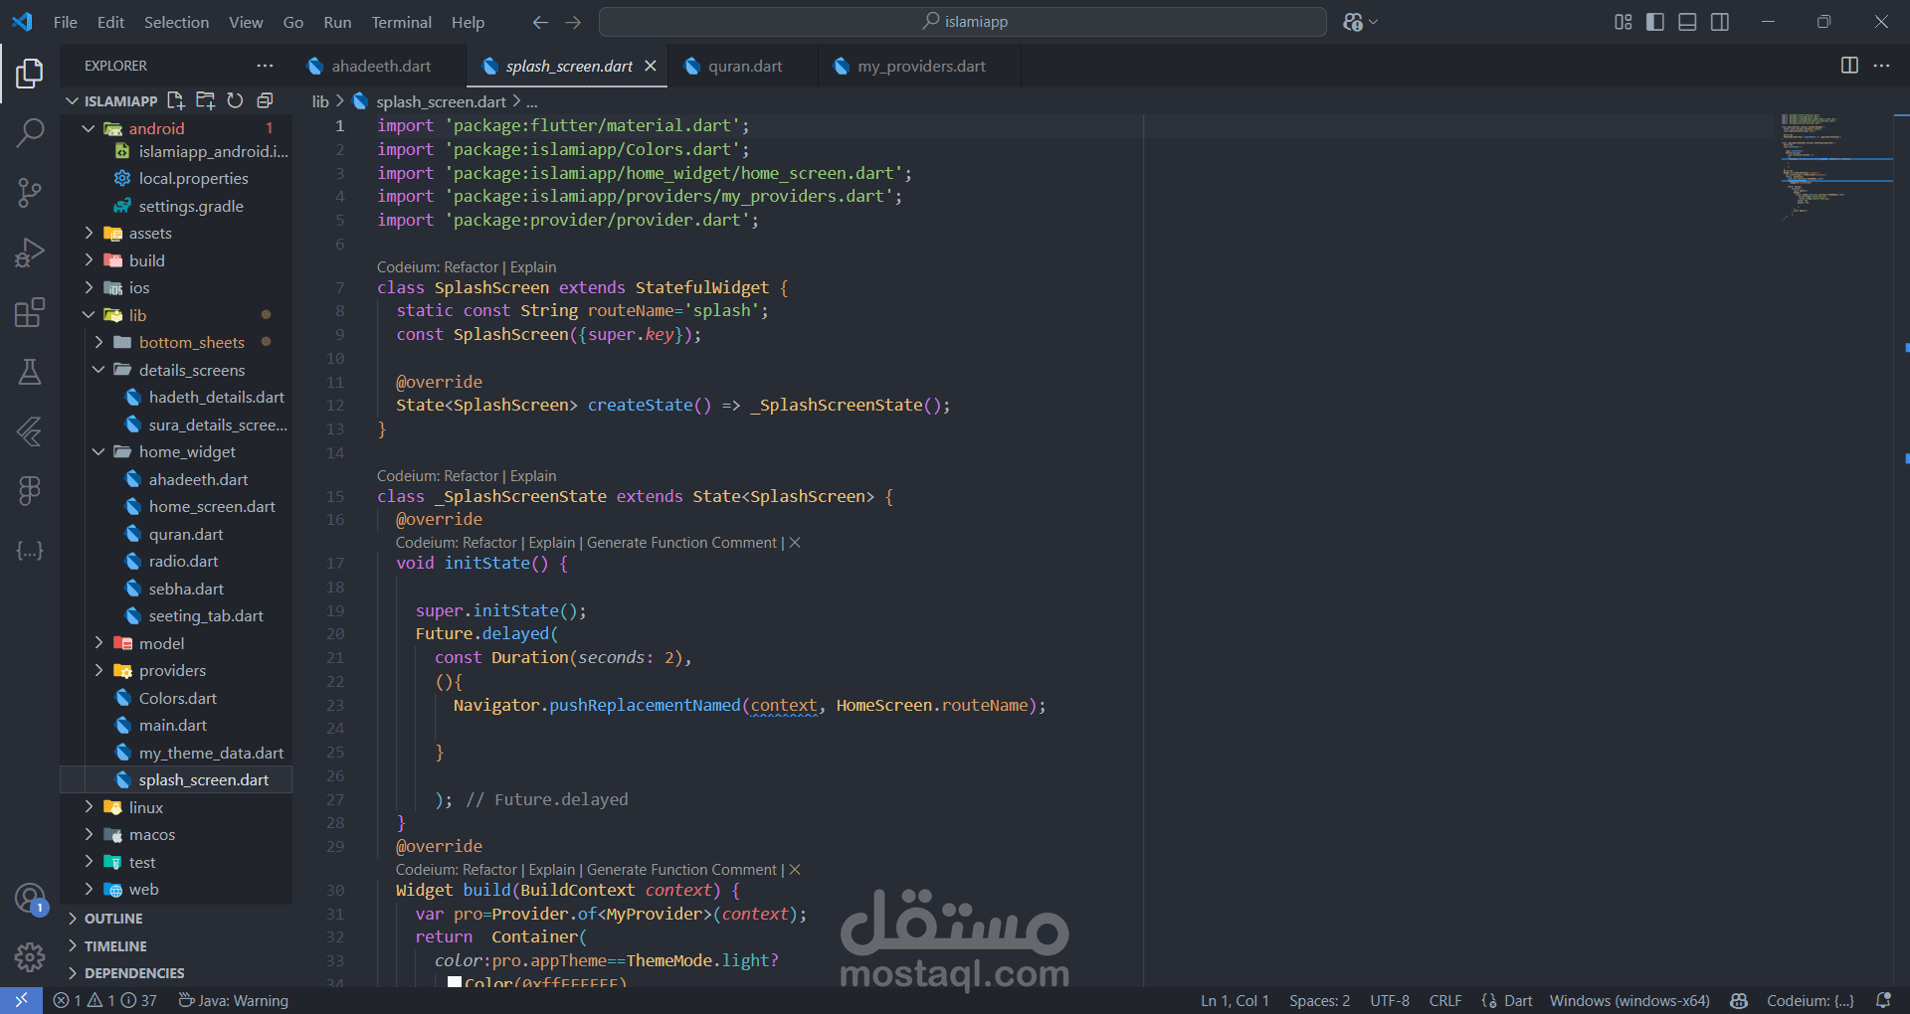Open the Explorer view in activity bar
This screenshot has height=1014, width=1910.
[x=30, y=73]
